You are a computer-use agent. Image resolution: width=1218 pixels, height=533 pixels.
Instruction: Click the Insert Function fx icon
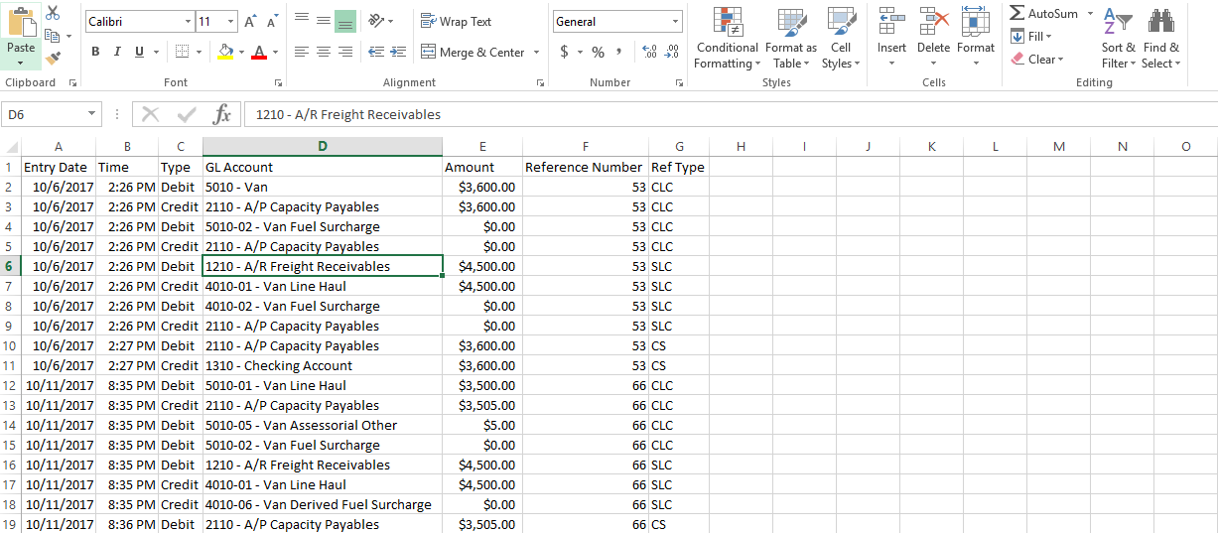click(x=222, y=115)
